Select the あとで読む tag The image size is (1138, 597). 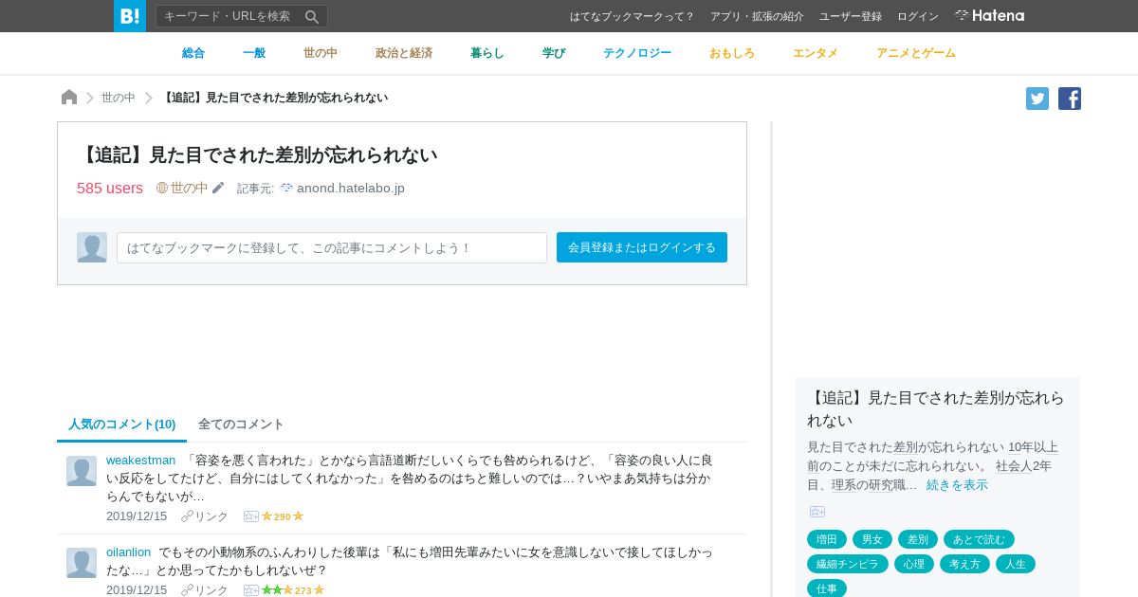pos(979,539)
